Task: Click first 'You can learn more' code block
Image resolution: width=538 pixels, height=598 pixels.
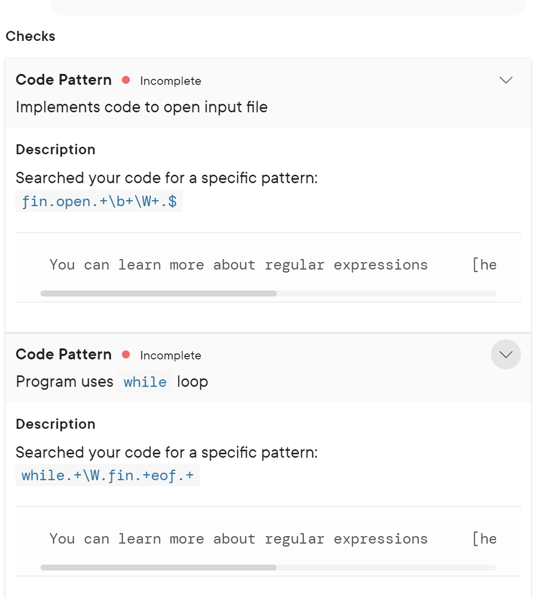Action: pos(268,268)
